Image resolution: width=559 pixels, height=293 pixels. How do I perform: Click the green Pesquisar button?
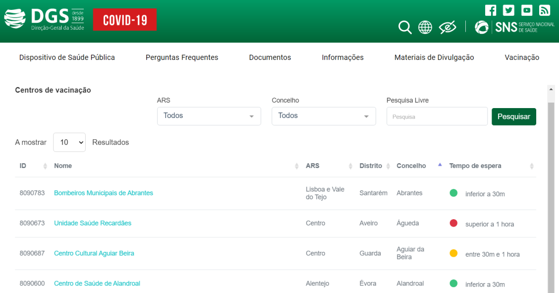pos(514,117)
